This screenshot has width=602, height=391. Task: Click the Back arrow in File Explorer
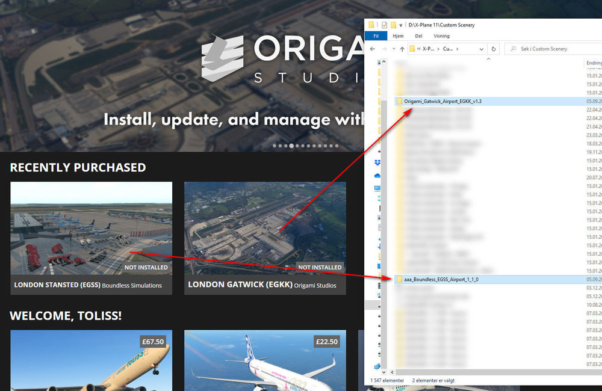[x=373, y=49]
